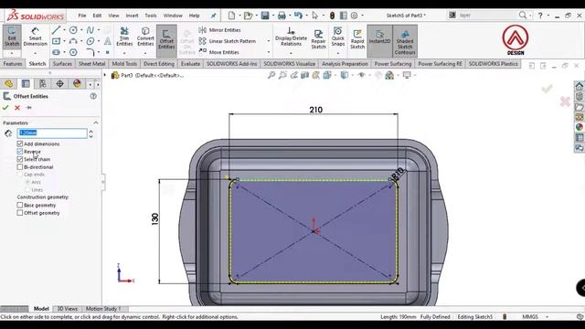Open the MMGS unit system dropdown
Viewport: 585px width, 329px height.
point(548,317)
